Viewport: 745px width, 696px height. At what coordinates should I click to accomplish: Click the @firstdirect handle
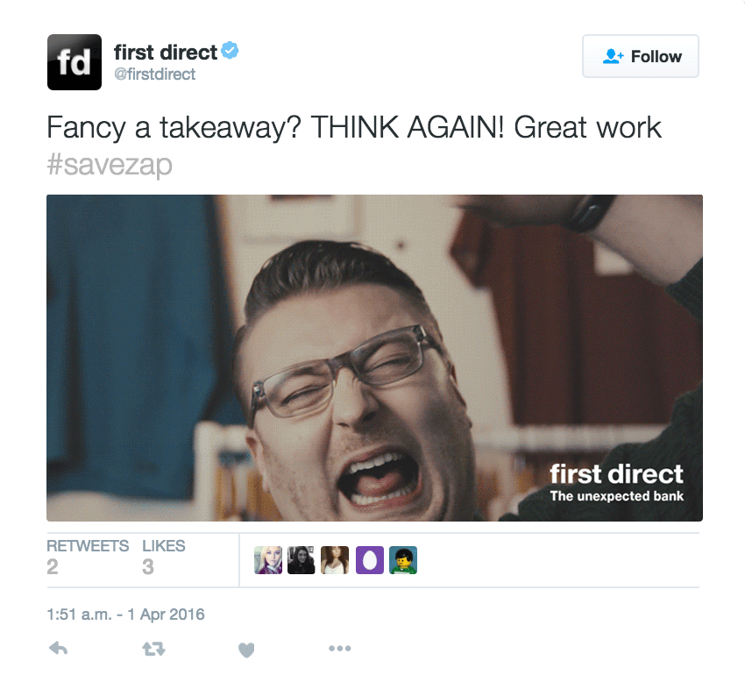[x=155, y=75]
